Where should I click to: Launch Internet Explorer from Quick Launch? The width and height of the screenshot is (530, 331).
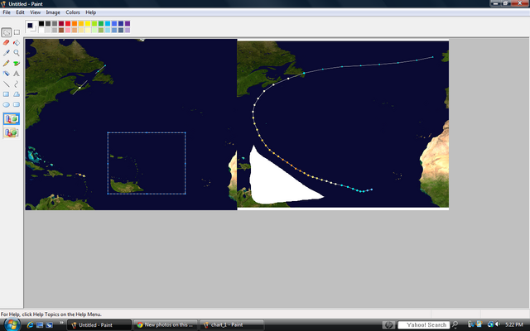click(30, 325)
